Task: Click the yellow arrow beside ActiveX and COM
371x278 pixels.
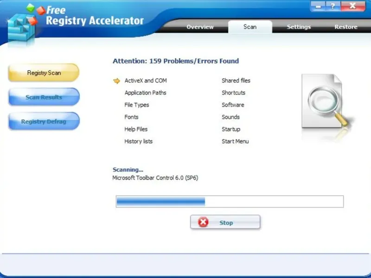Action: (x=116, y=81)
